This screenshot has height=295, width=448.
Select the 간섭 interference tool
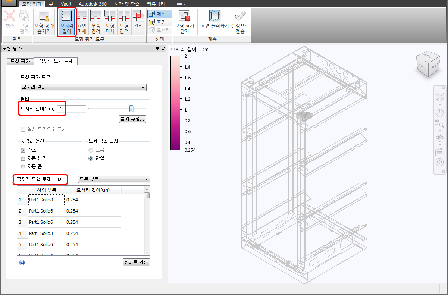[x=138, y=22]
